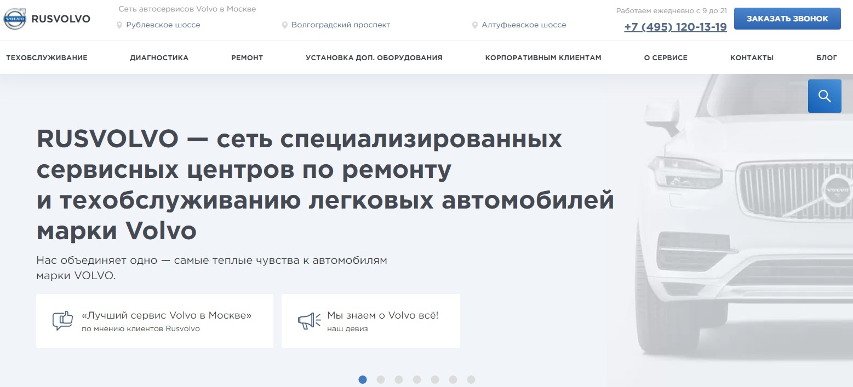Click the Работаем ежедневно с 9 до 21 text
This screenshot has height=387, width=853.
click(671, 10)
